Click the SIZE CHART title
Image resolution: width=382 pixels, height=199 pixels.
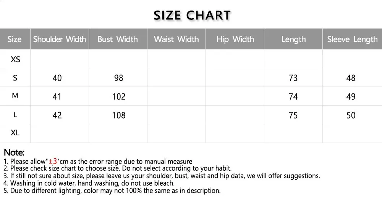(x=192, y=15)
